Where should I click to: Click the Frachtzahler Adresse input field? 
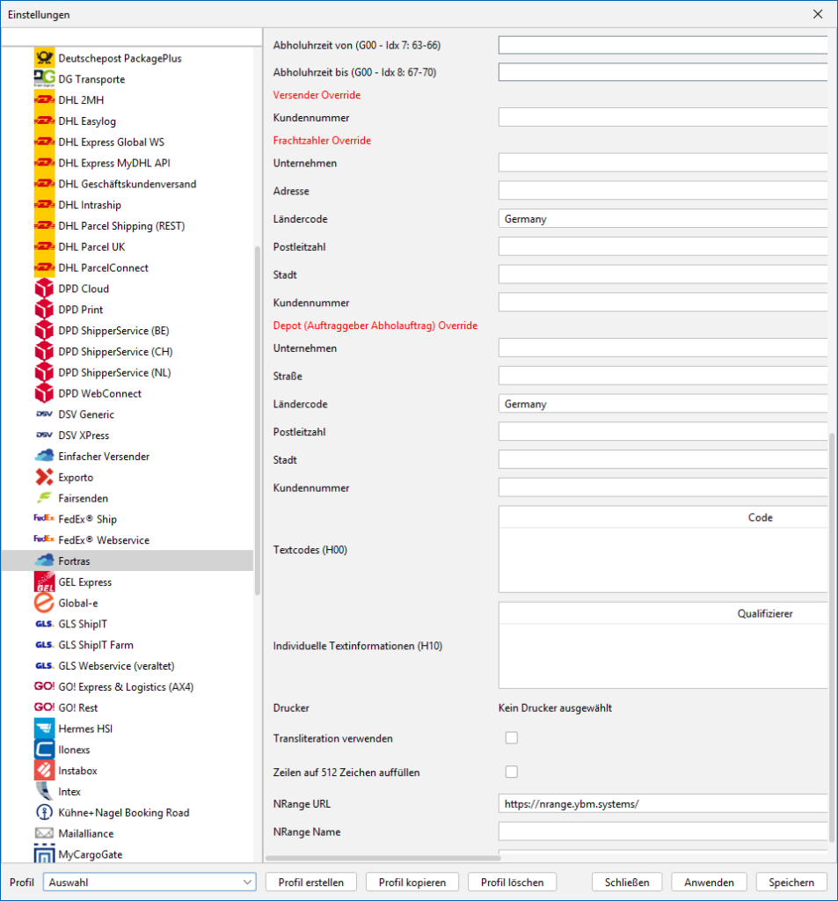point(663,190)
